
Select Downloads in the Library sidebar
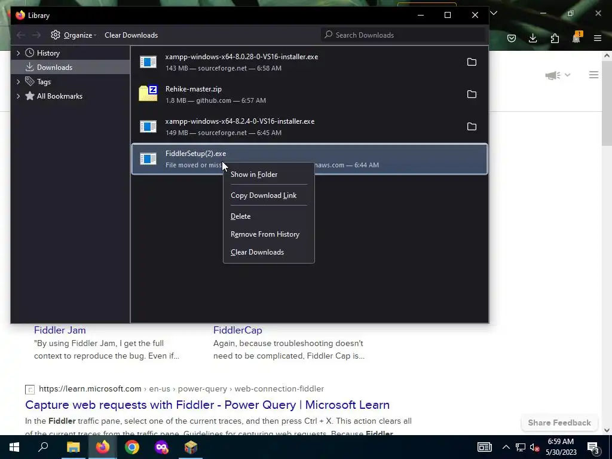pyautogui.click(x=71, y=68)
